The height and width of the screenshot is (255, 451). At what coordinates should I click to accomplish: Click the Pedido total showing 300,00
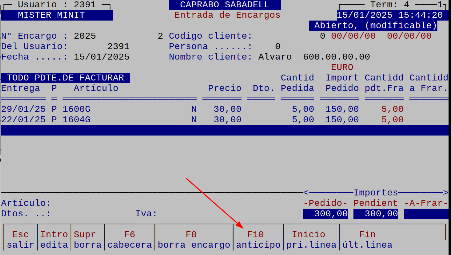pyautogui.click(x=325, y=214)
